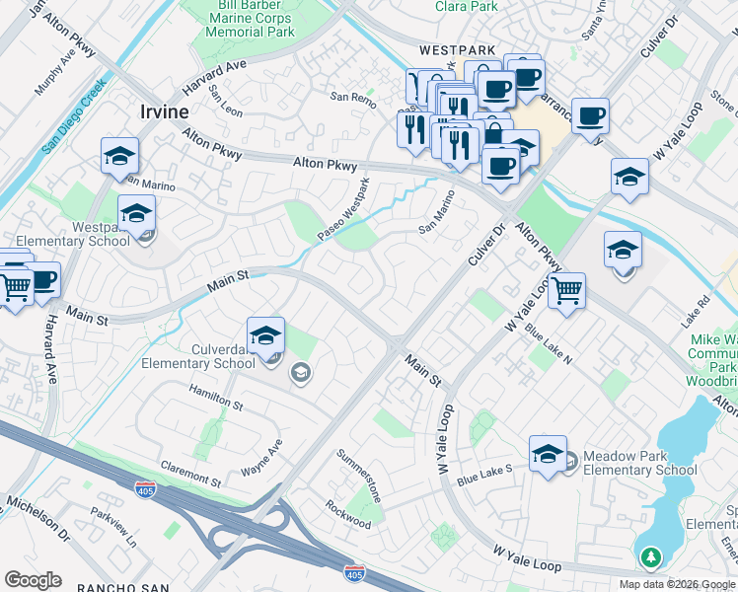Click the WESTPARK neighborhood label
The height and width of the screenshot is (592, 738).
point(458,50)
